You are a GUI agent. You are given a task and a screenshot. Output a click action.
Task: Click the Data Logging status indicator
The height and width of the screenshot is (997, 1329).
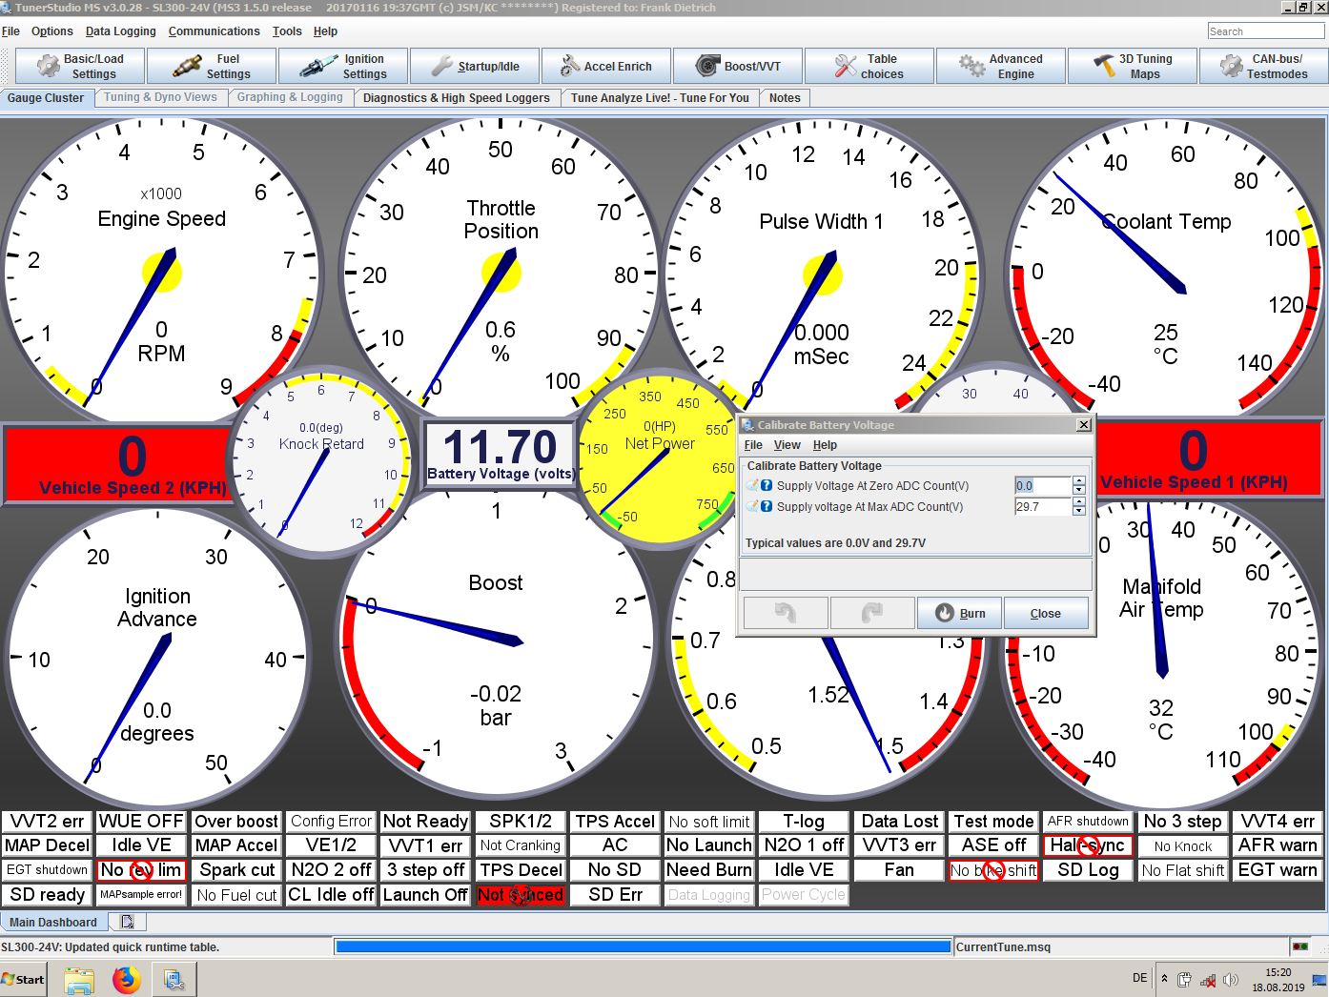tap(709, 895)
